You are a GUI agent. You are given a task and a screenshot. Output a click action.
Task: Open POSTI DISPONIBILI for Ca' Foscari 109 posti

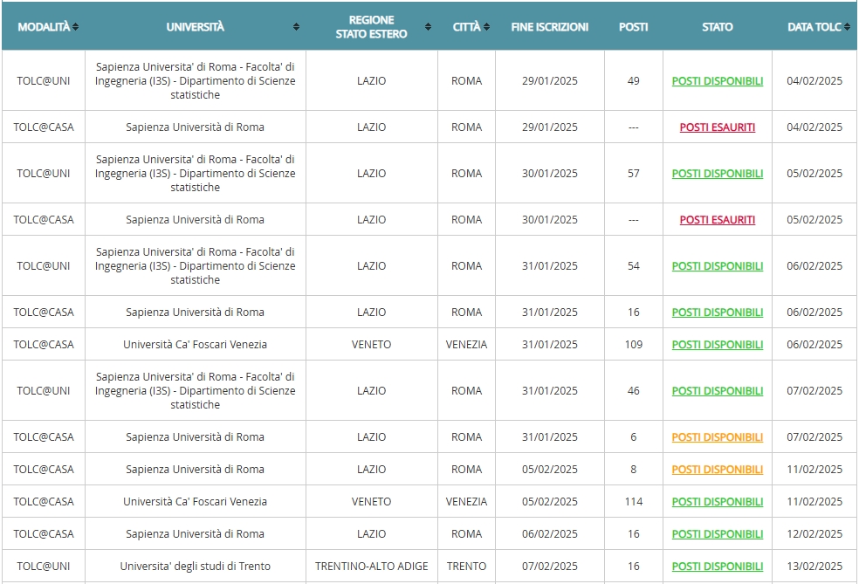tap(717, 345)
